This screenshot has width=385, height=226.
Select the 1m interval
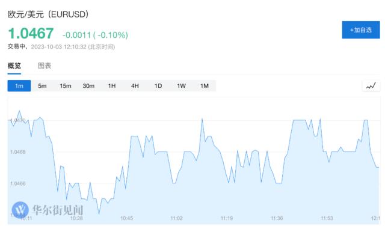[x=19, y=86]
